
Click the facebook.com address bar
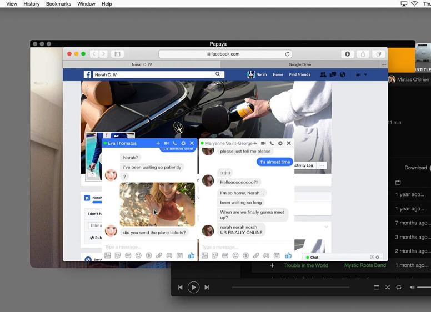(x=225, y=54)
